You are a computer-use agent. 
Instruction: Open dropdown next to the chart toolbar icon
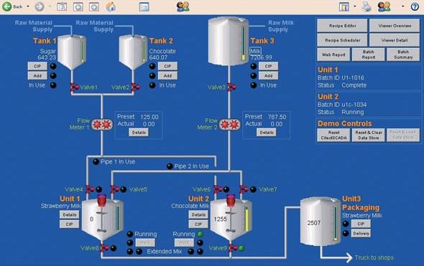pyautogui.click(x=355, y=6)
